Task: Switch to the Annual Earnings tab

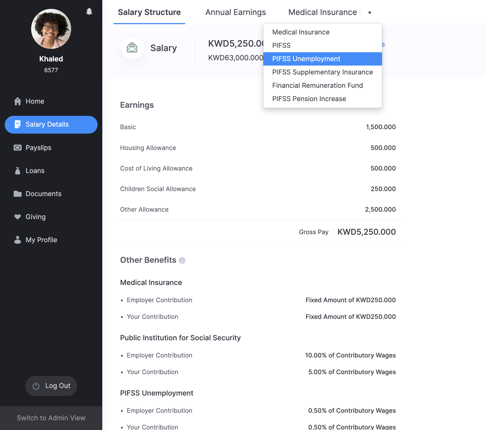Action: pos(235,12)
